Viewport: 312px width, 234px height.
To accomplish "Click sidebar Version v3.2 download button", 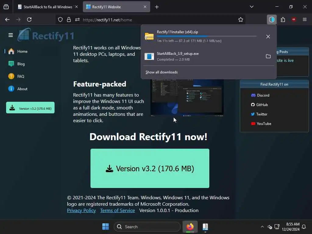I will 30,108.
